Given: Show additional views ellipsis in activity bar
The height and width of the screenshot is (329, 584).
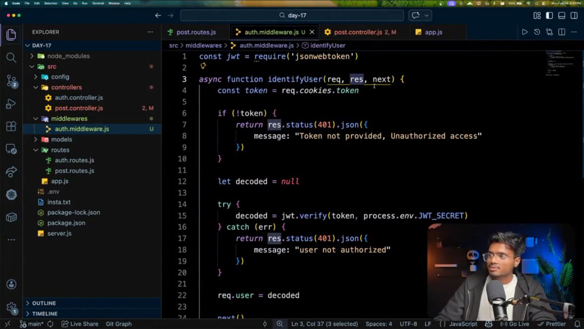Looking at the screenshot, I should [x=11, y=240].
